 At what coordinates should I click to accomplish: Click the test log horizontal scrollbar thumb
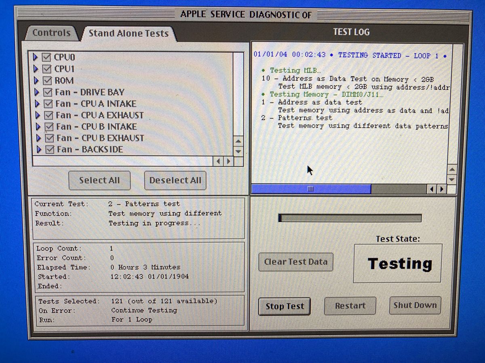click(x=311, y=189)
